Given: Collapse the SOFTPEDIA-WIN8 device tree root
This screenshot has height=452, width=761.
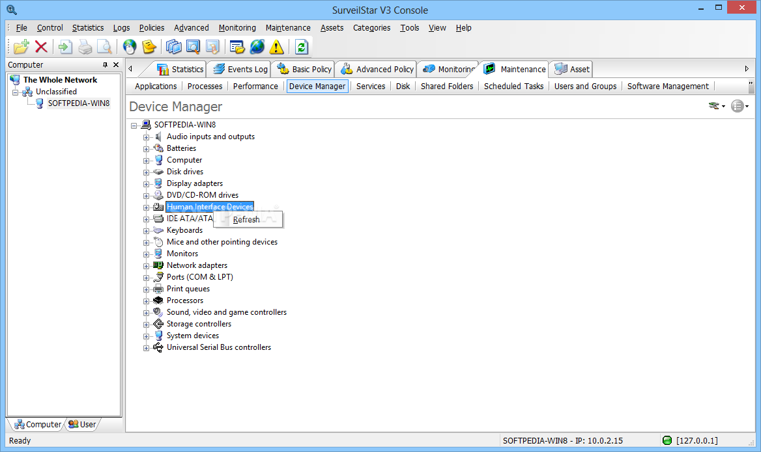Looking at the screenshot, I should click(x=134, y=126).
